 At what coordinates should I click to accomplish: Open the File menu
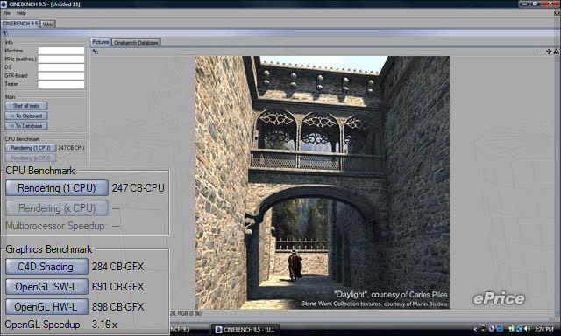click(x=6, y=13)
